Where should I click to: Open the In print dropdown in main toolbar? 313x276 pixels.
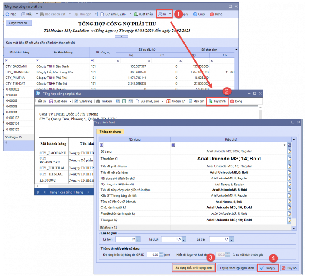point(171,14)
